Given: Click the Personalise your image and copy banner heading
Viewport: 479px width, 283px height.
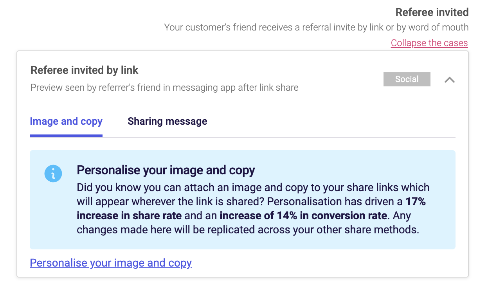Looking at the screenshot, I should [x=166, y=170].
